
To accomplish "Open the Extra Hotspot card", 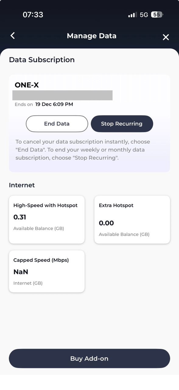I will 132,220.
